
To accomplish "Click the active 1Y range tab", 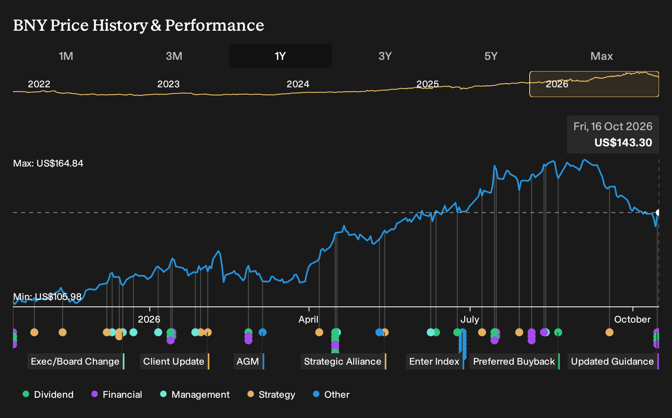I will [281, 56].
